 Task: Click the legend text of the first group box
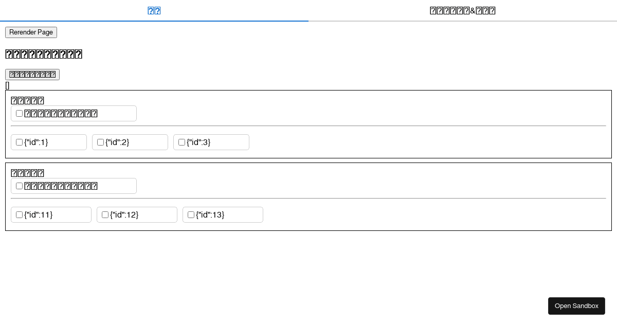point(27,100)
